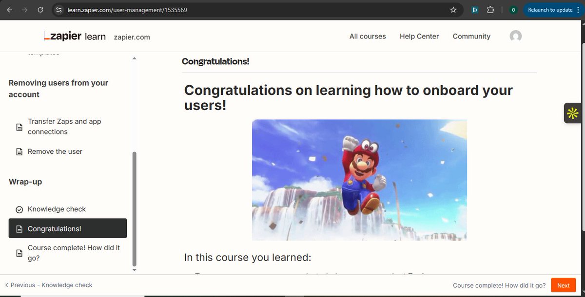
Task: Open the Knowledge check lesson
Action: click(x=57, y=209)
